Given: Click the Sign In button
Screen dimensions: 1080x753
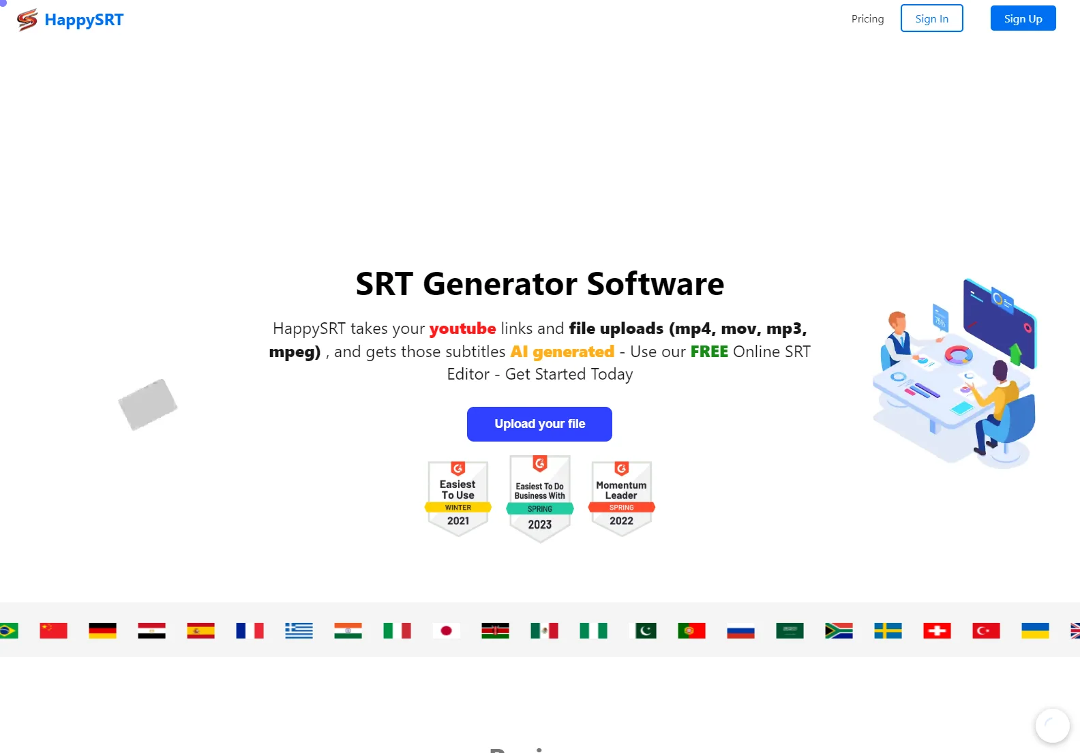Looking at the screenshot, I should [x=931, y=18].
